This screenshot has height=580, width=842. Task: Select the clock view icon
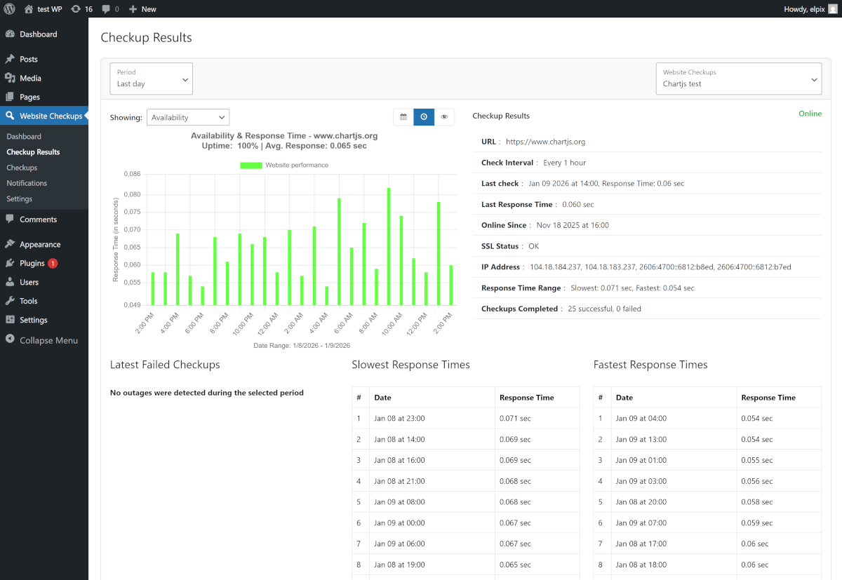[x=424, y=117]
